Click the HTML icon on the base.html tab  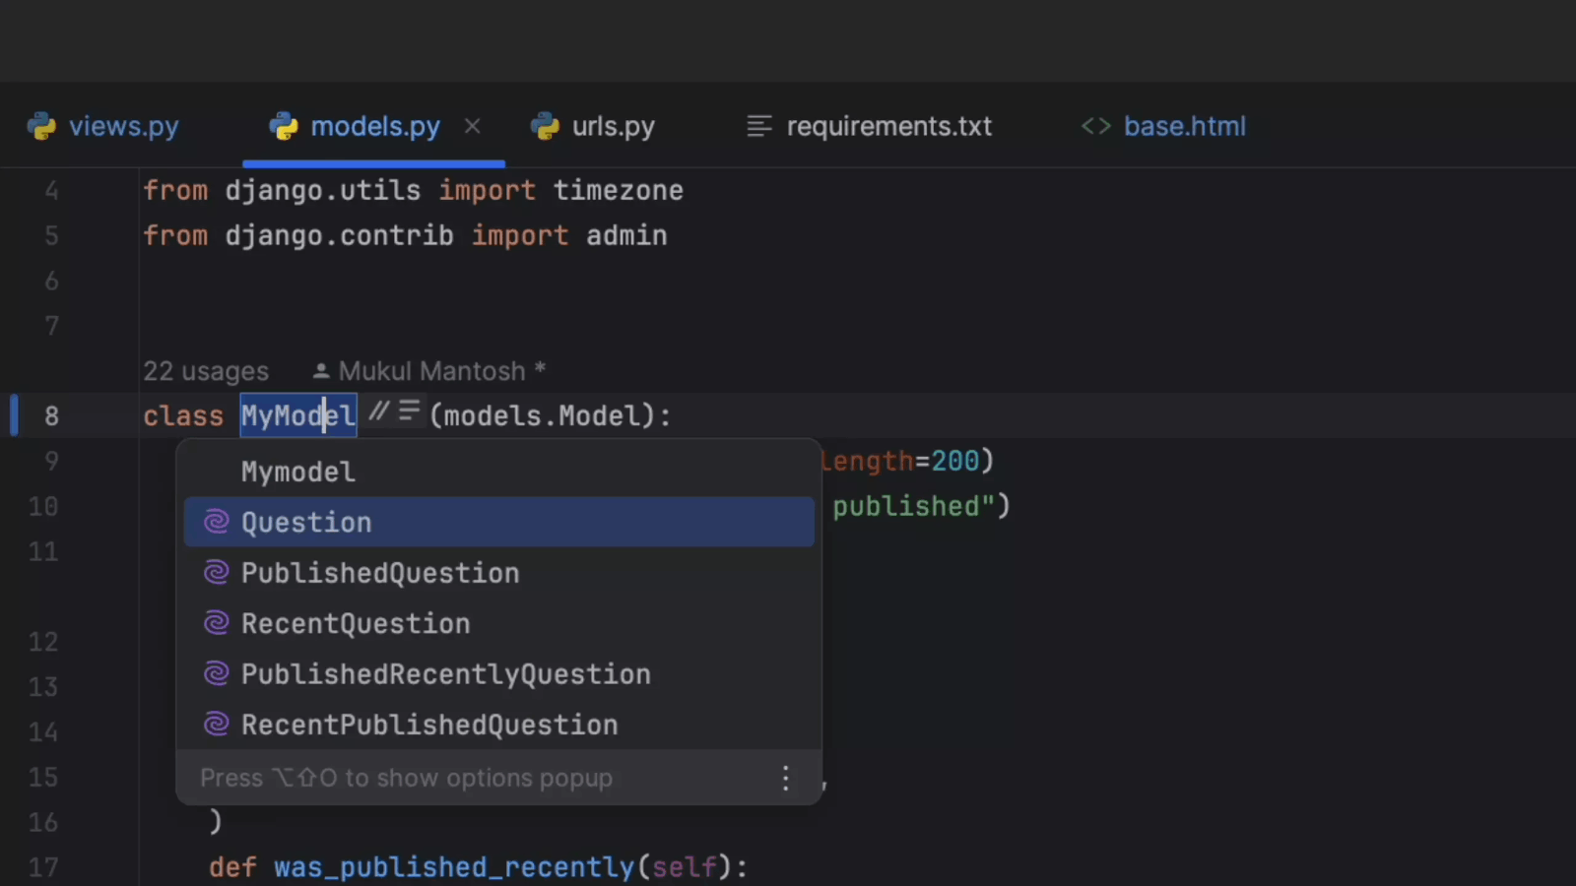[x=1095, y=126]
